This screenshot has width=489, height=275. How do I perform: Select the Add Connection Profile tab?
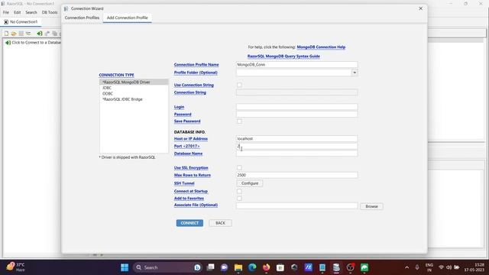click(128, 18)
